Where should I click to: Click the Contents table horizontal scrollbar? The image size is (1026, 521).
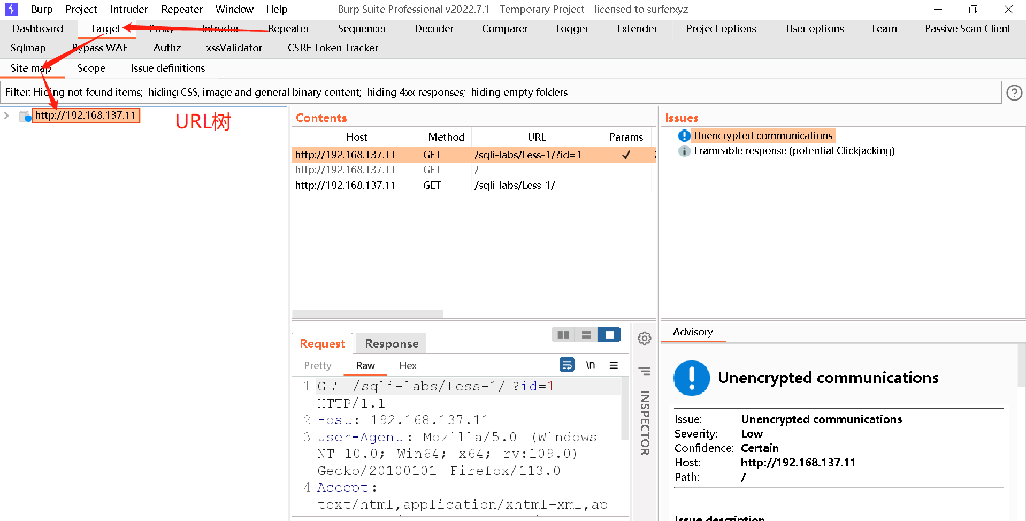[367, 314]
